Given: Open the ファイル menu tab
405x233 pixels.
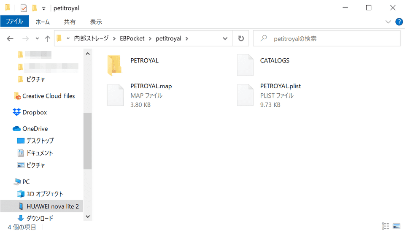Looking at the screenshot, I should [x=14, y=22].
